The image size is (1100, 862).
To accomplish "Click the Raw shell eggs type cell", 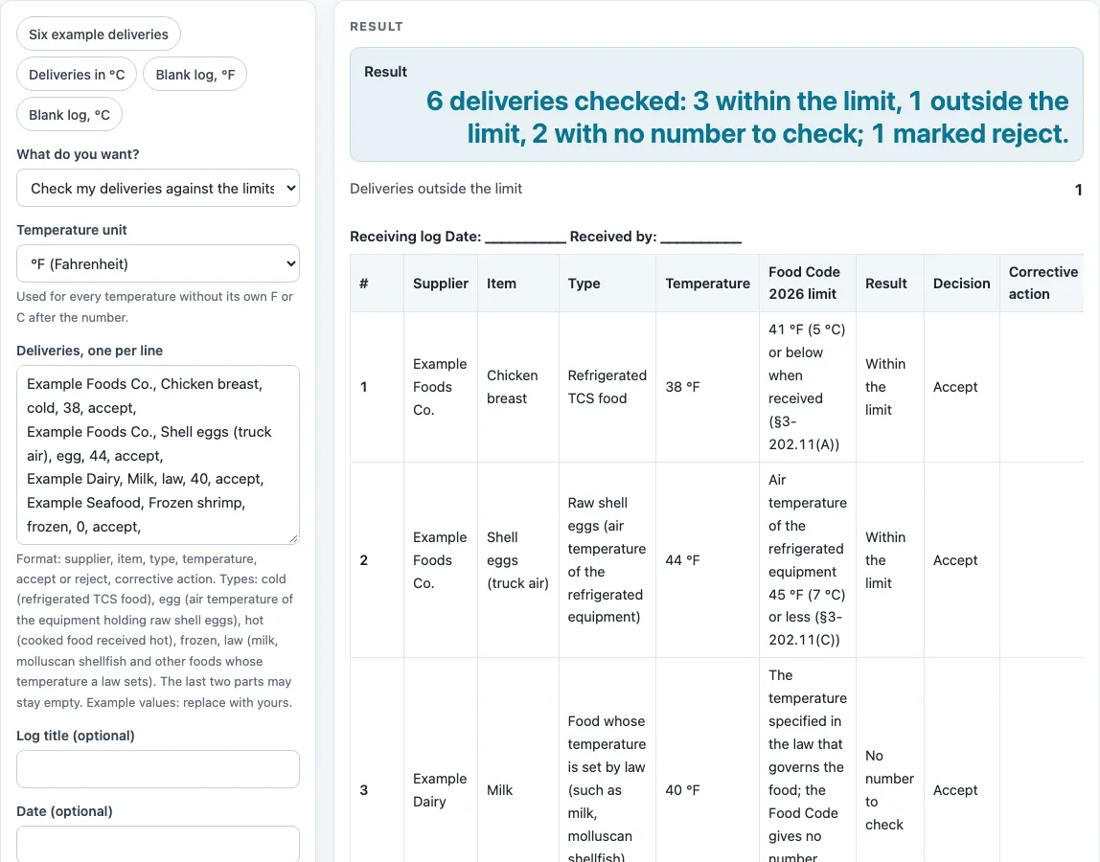I will (607, 560).
